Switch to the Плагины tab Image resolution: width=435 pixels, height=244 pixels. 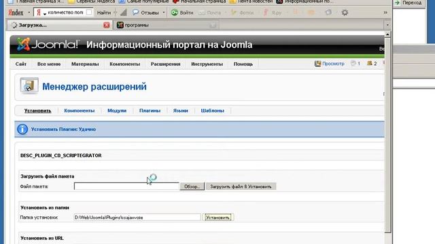150,110
